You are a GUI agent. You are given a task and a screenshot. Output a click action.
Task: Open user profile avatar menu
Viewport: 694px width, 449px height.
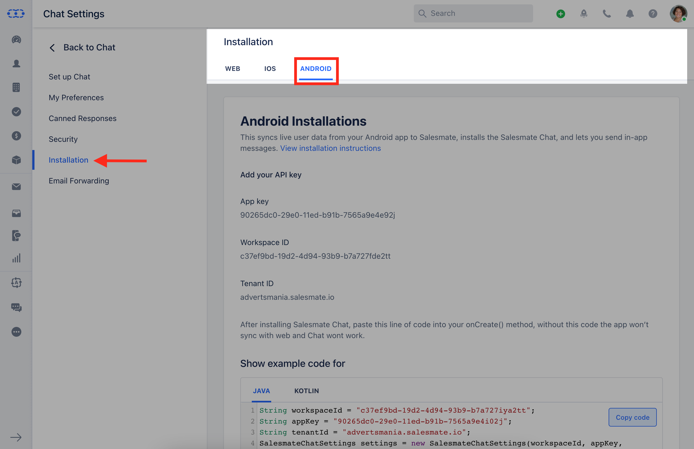[x=678, y=14]
